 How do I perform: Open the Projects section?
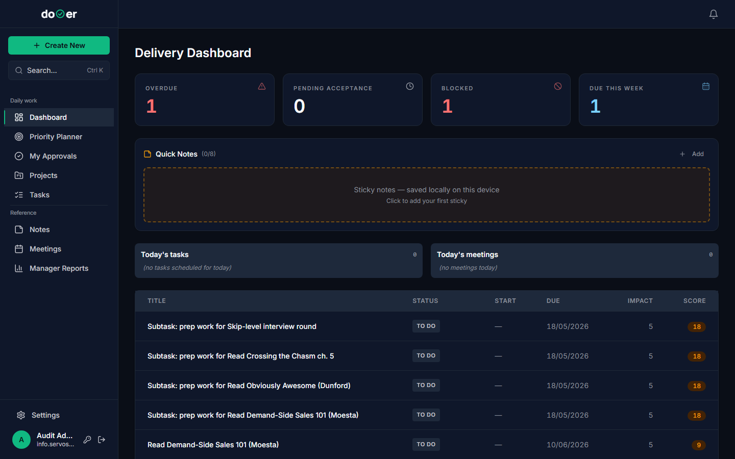[x=59, y=175]
